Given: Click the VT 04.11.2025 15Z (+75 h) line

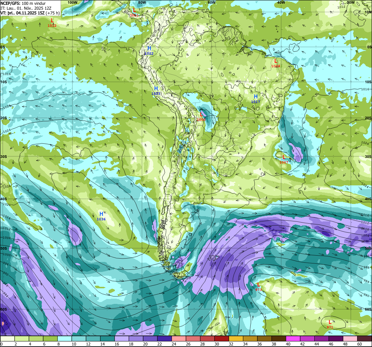Looking at the screenshot, I should [x=30, y=13].
